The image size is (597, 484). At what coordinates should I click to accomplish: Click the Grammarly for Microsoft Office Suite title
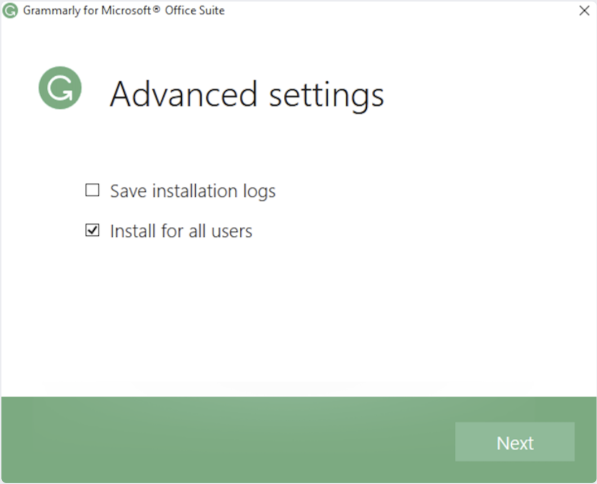(x=124, y=11)
